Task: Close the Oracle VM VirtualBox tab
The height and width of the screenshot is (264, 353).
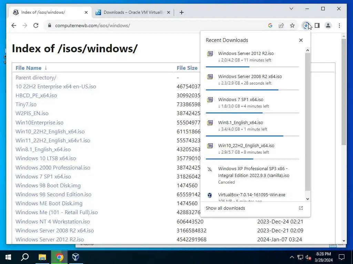Action: click(x=168, y=12)
